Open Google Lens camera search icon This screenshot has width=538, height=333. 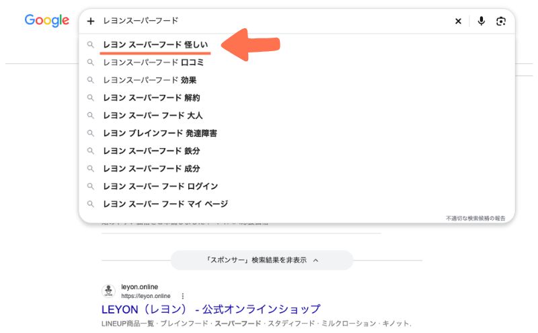501,22
